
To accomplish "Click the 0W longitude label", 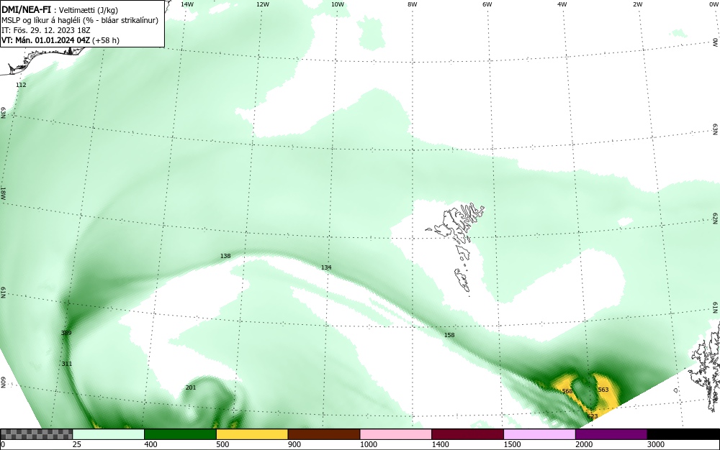I will (713, 4).
